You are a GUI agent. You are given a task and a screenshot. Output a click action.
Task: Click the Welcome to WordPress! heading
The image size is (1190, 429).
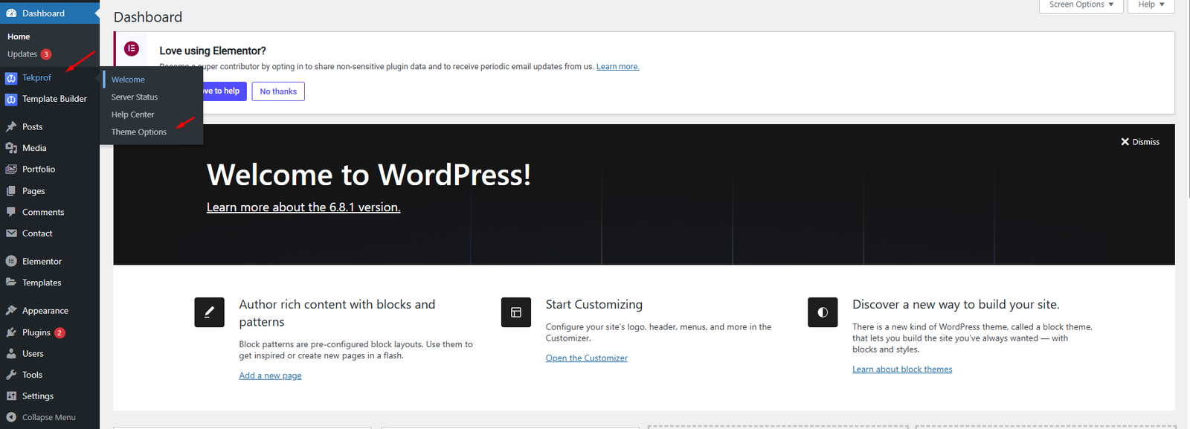[369, 175]
